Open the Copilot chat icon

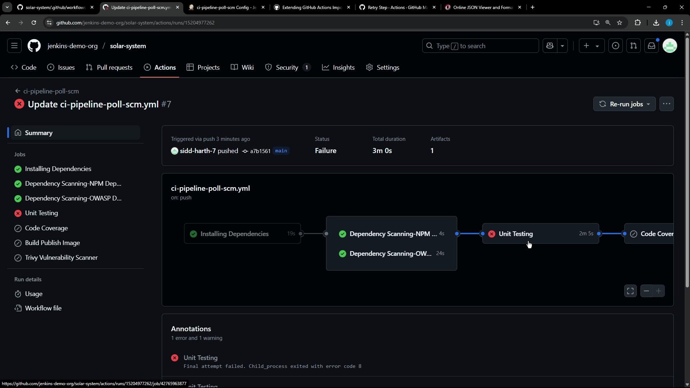pos(550,46)
